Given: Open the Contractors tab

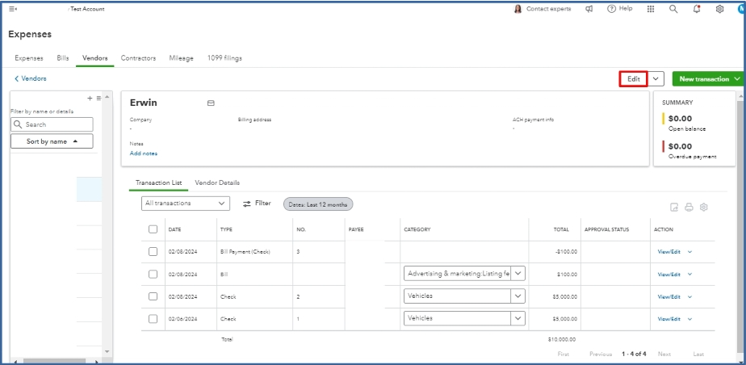Looking at the screenshot, I should 138,58.
